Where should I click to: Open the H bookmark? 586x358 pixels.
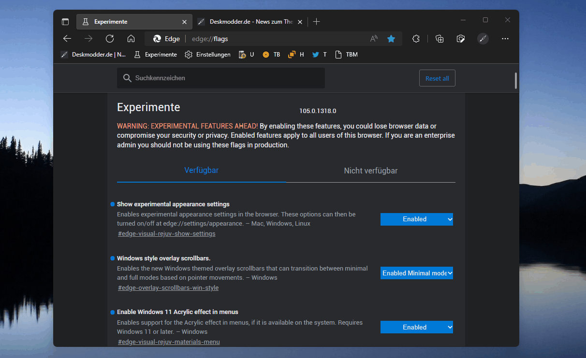(296, 55)
